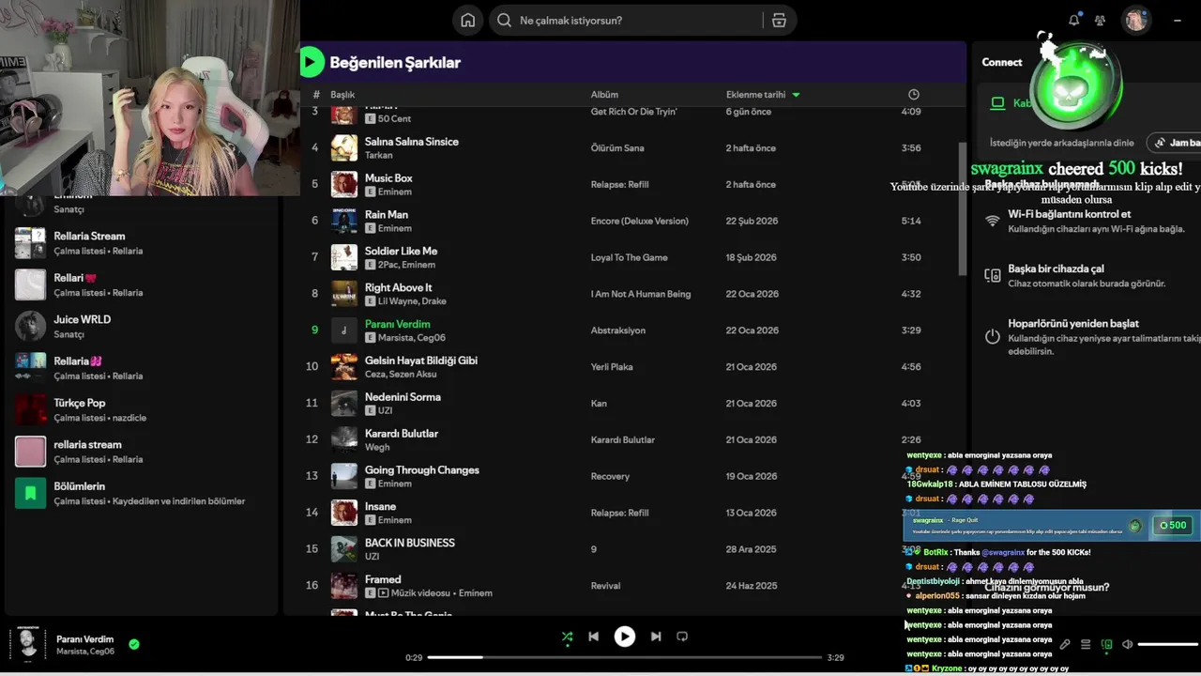This screenshot has height=676, width=1201.
Task: Open the play queue icon
Action: click(x=1086, y=644)
